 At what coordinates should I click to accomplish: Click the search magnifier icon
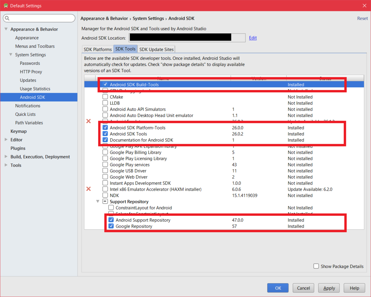[x=7, y=18]
